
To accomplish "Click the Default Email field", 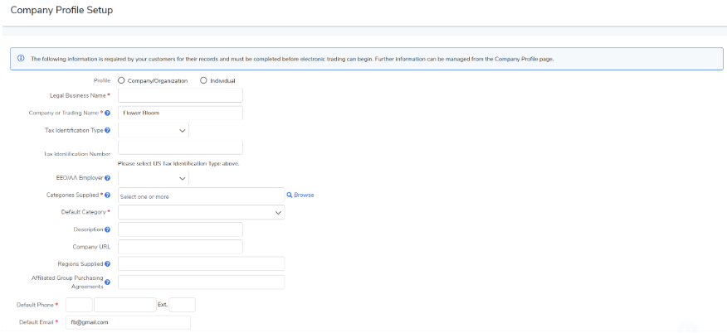I will click(x=128, y=322).
